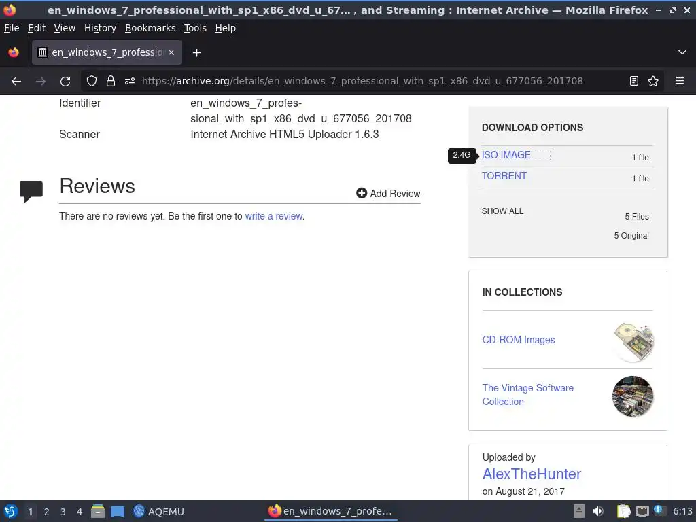The width and height of the screenshot is (696, 522).
Task: Click the volume speaker tray icon
Action: [x=598, y=511]
